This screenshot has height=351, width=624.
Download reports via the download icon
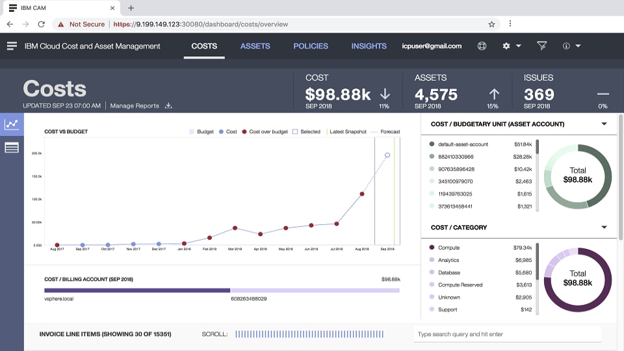coord(168,105)
